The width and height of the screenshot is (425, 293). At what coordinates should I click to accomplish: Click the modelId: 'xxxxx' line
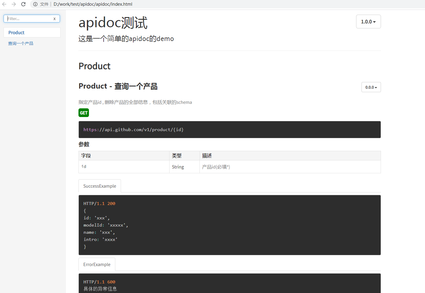[x=106, y=225]
